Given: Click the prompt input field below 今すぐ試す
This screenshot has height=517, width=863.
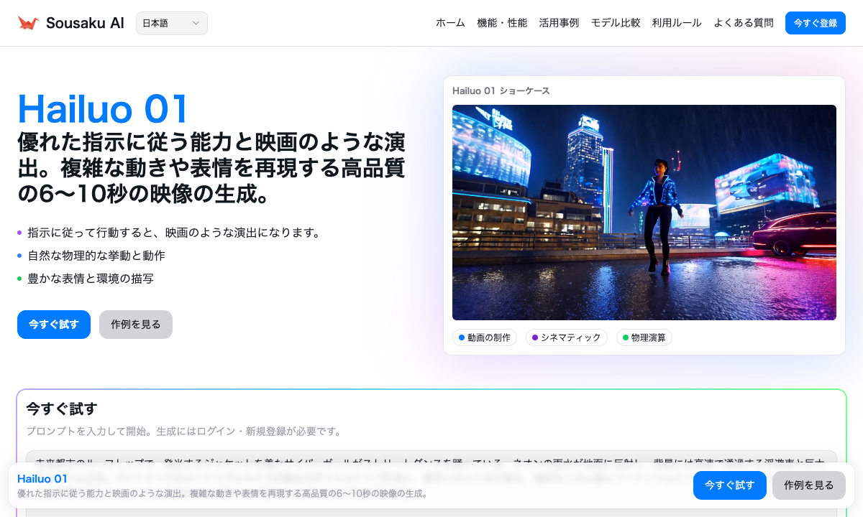Looking at the screenshot, I should (x=430, y=457).
